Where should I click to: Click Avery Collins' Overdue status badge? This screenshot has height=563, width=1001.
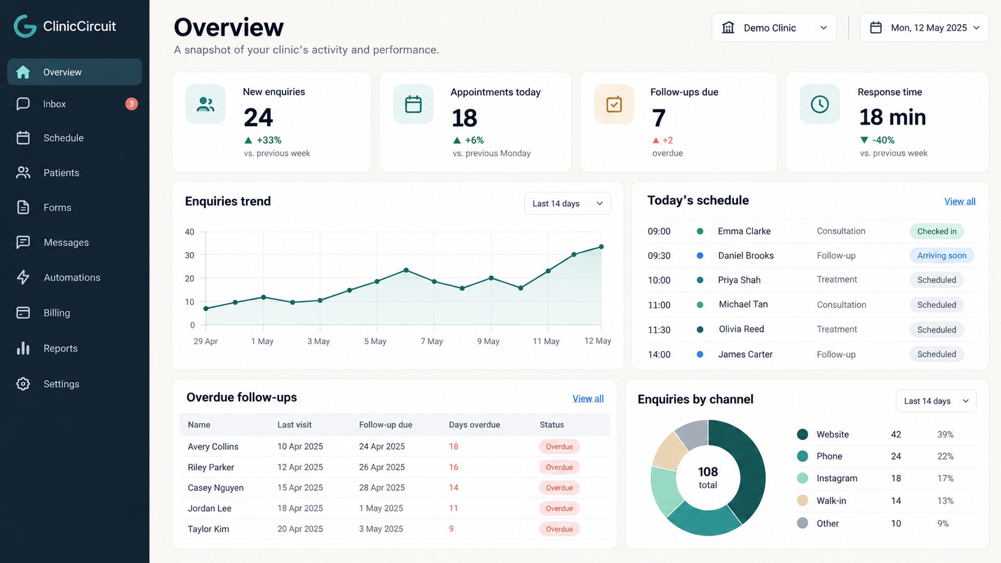pyautogui.click(x=559, y=446)
